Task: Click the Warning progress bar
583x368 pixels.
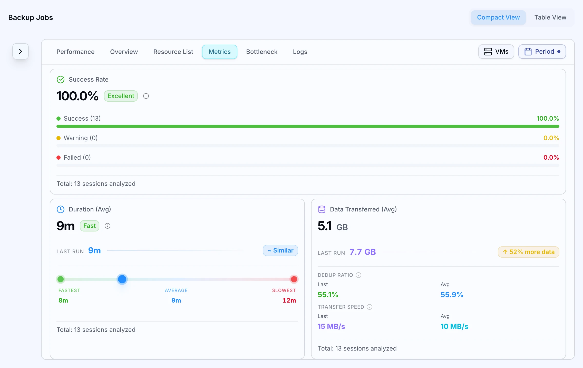Action: click(x=308, y=146)
